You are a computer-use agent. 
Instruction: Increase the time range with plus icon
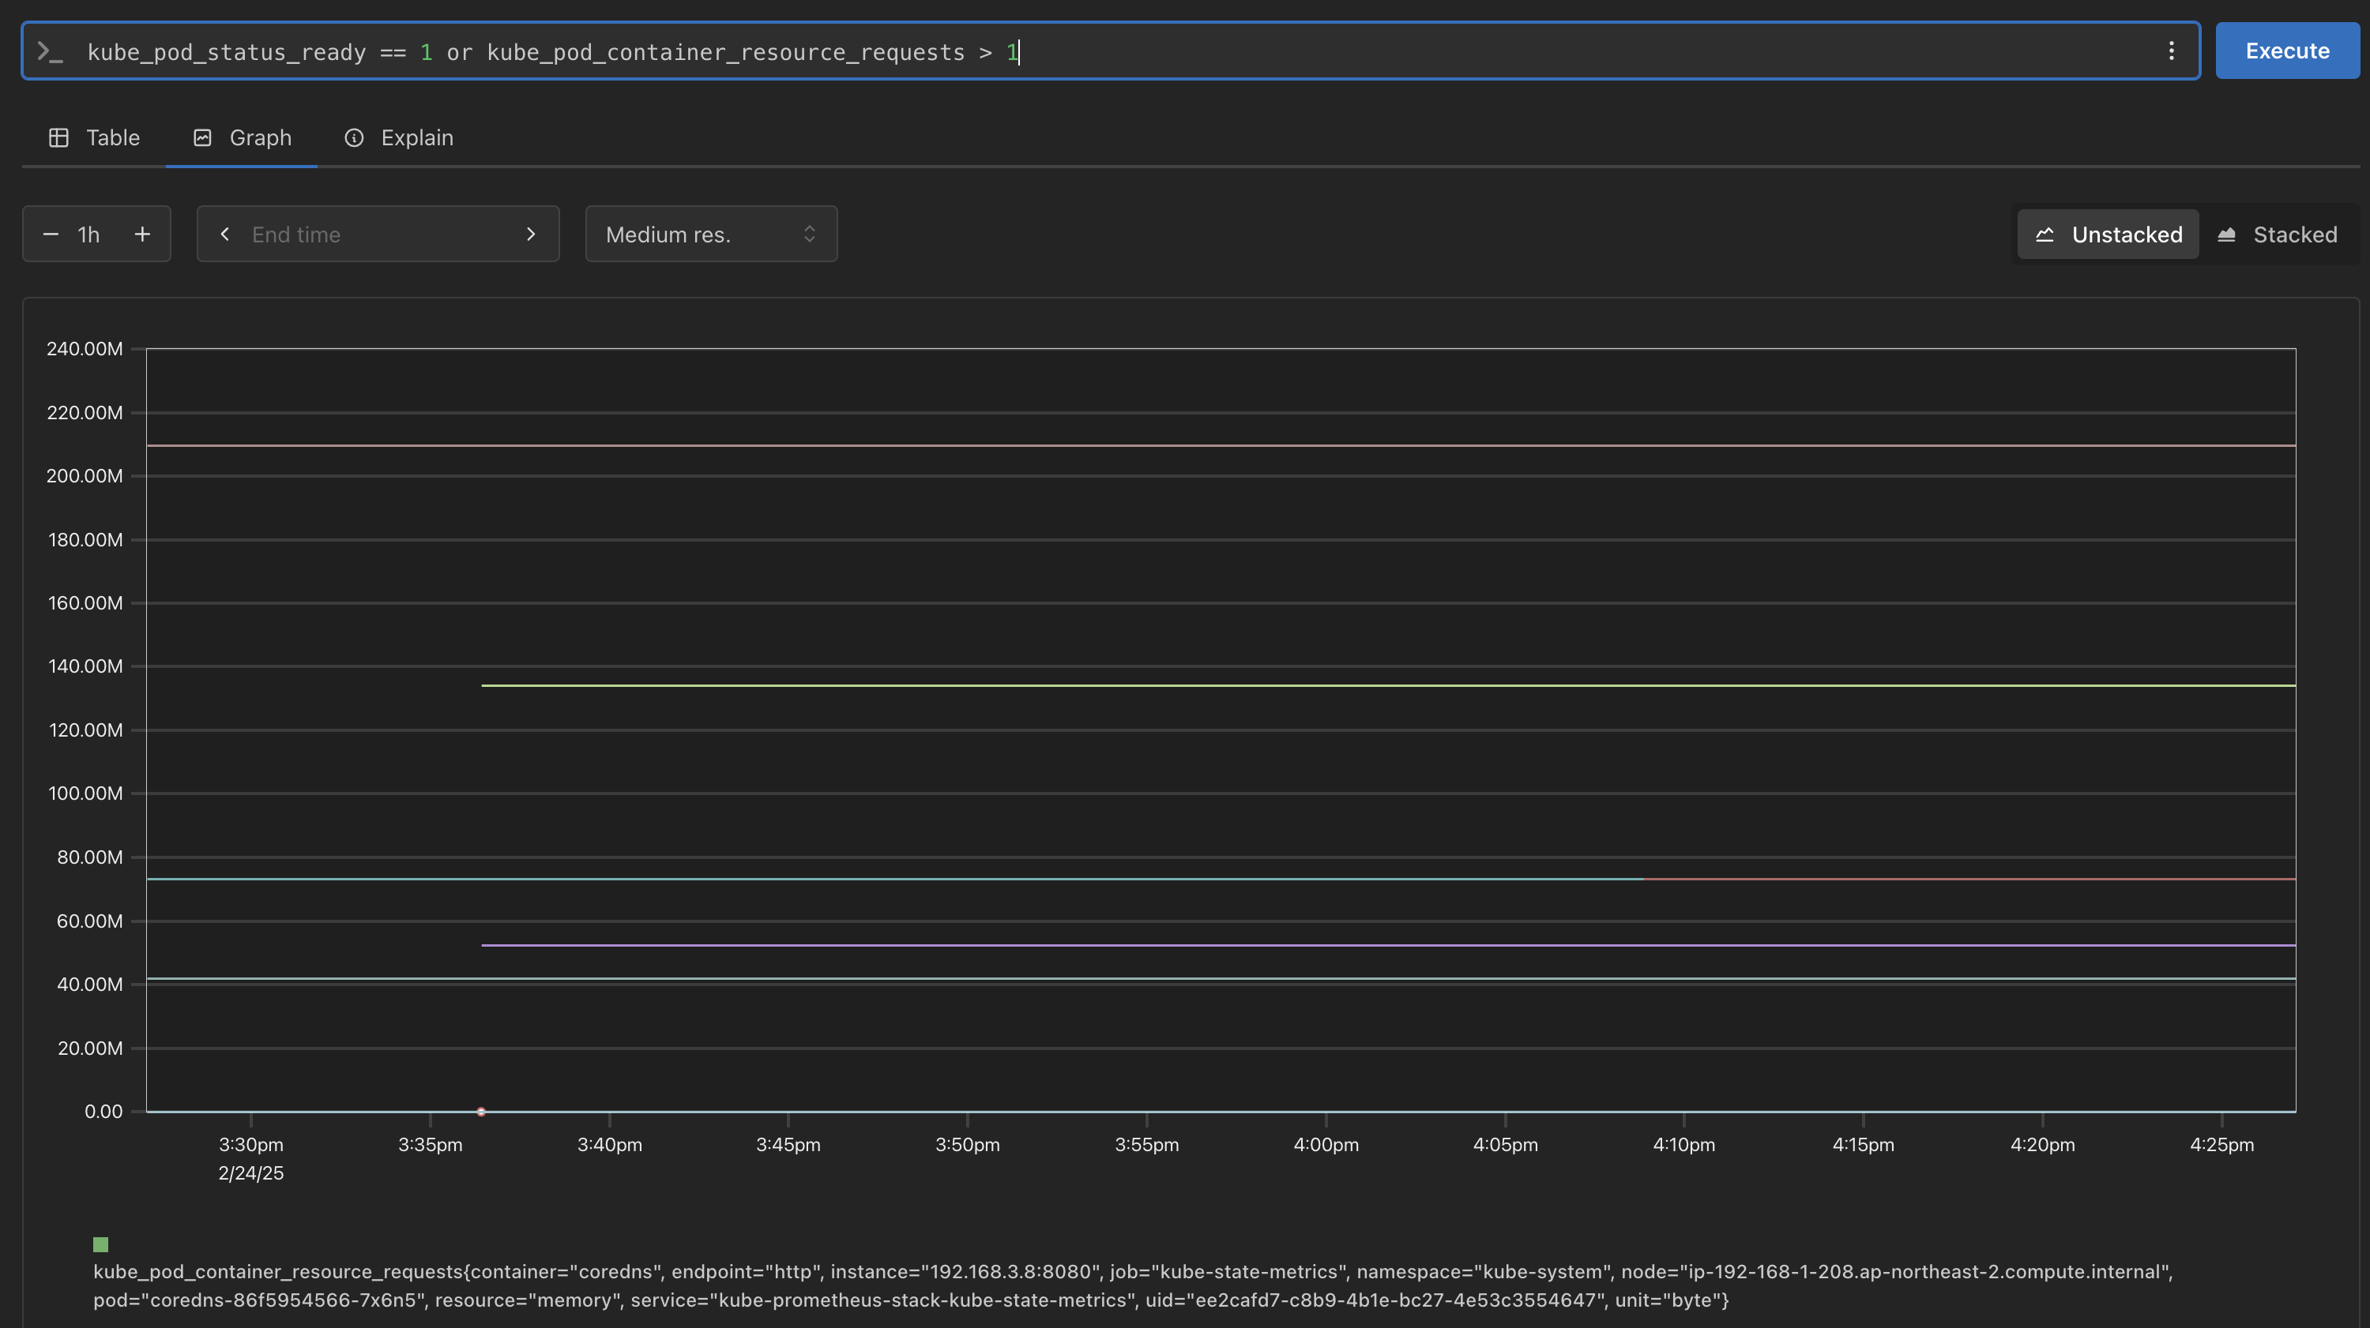[143, 234]
